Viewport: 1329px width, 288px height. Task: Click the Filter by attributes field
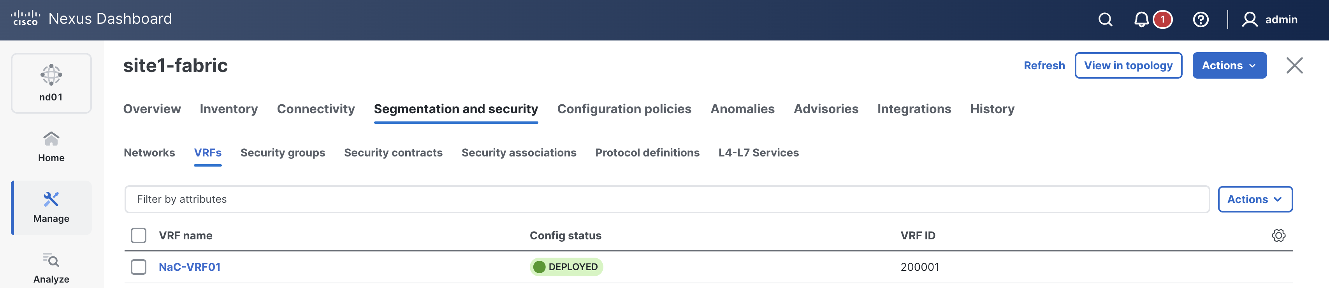tap(666, 199)
